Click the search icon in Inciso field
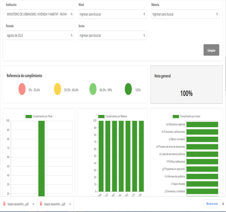 144,35
